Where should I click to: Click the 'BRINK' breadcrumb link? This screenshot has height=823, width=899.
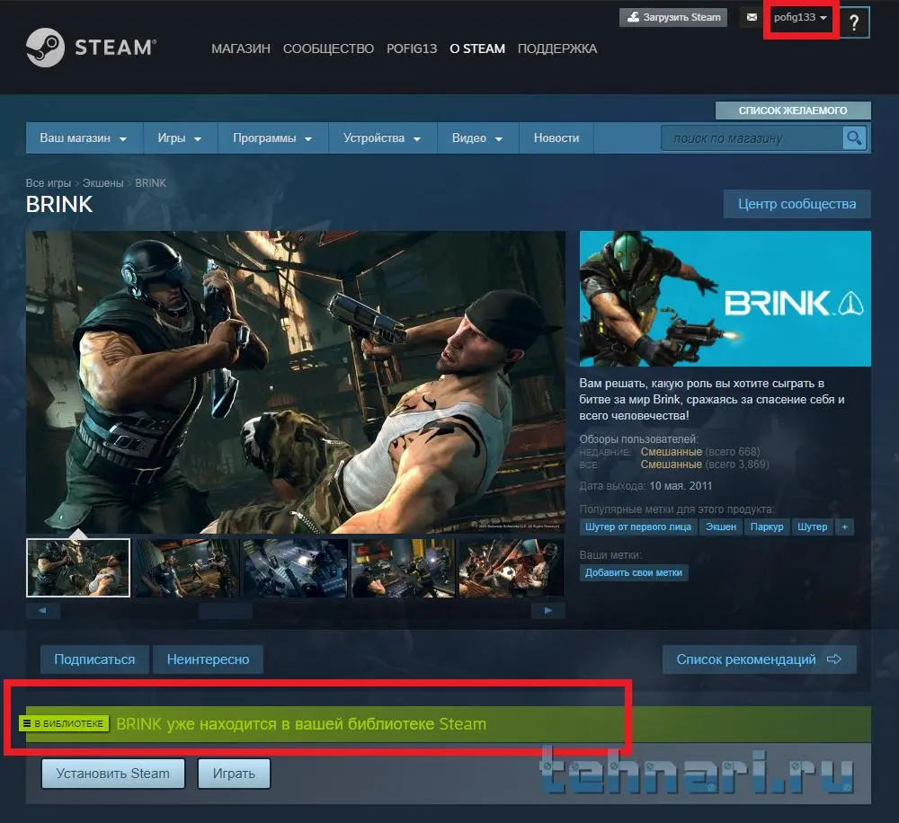[x=150, y=182]
